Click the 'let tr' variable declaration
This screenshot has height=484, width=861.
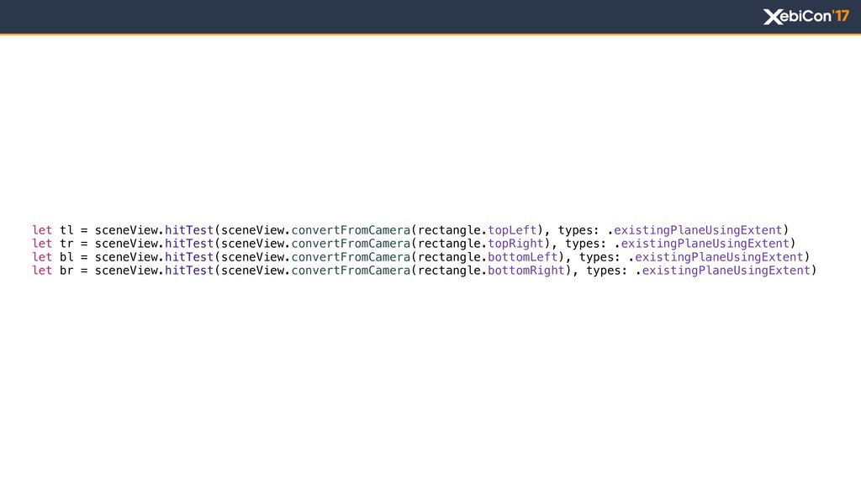(53, 244)
